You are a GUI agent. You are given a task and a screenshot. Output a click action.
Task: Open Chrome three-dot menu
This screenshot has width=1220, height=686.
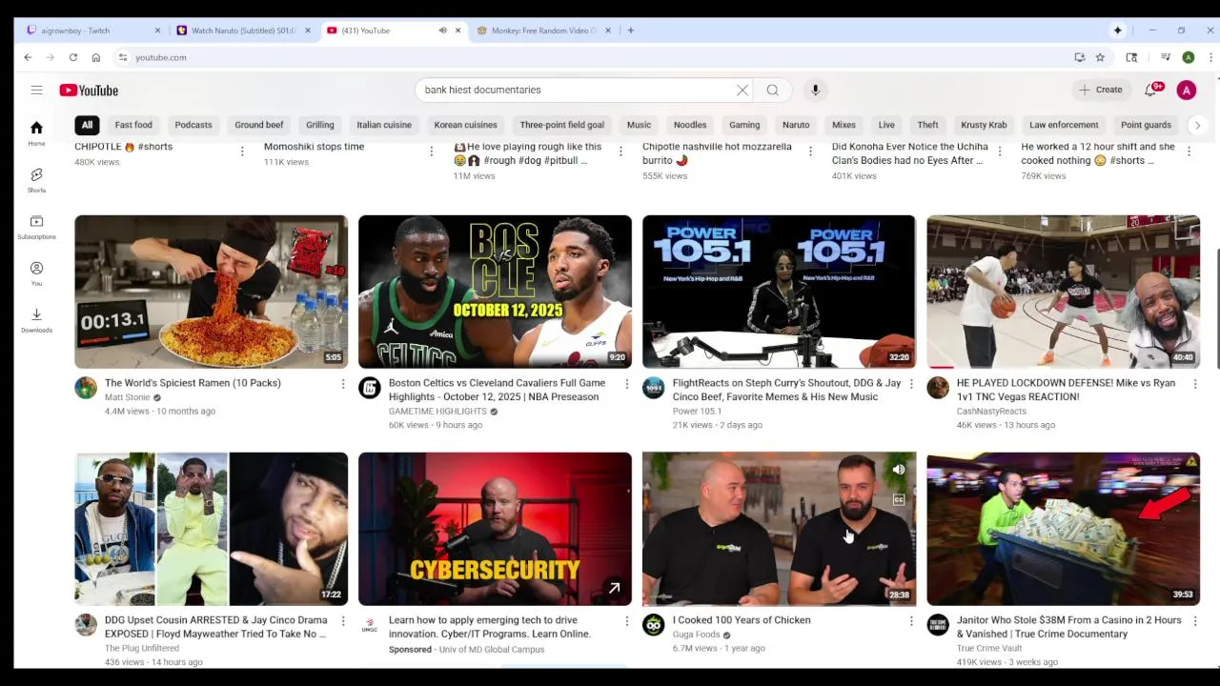pyautogui.click(x=1210, y=57)
